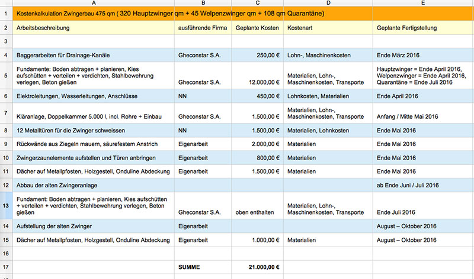Image resolution: width=474 pixels, height=279 pixels.
Task: Select cell 'Baggerarbeiten für Drainage-Kanäle'
Action: point(94,55)
